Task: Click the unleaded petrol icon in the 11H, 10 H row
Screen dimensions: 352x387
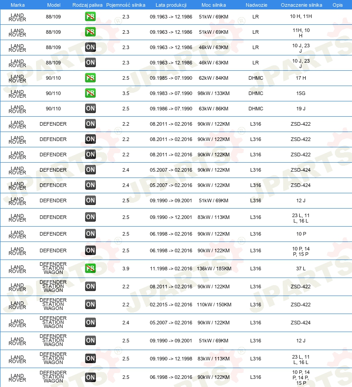Action: [90, 32]
